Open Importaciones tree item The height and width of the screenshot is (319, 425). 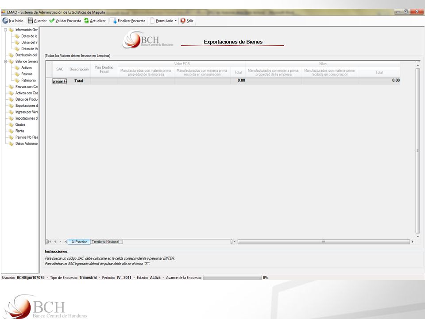(26, 118)
